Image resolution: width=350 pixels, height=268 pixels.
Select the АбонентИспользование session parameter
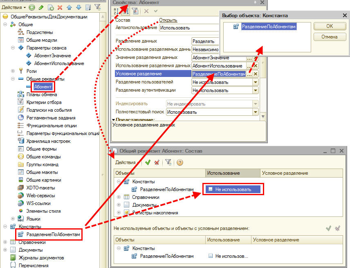pyautogui.click(x=59, y=63)
